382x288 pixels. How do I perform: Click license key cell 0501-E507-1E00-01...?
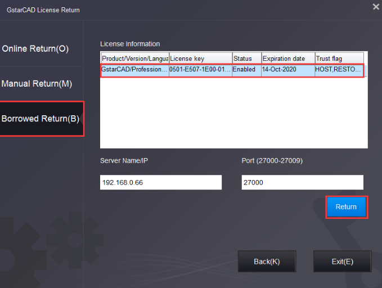pos(200,70)
